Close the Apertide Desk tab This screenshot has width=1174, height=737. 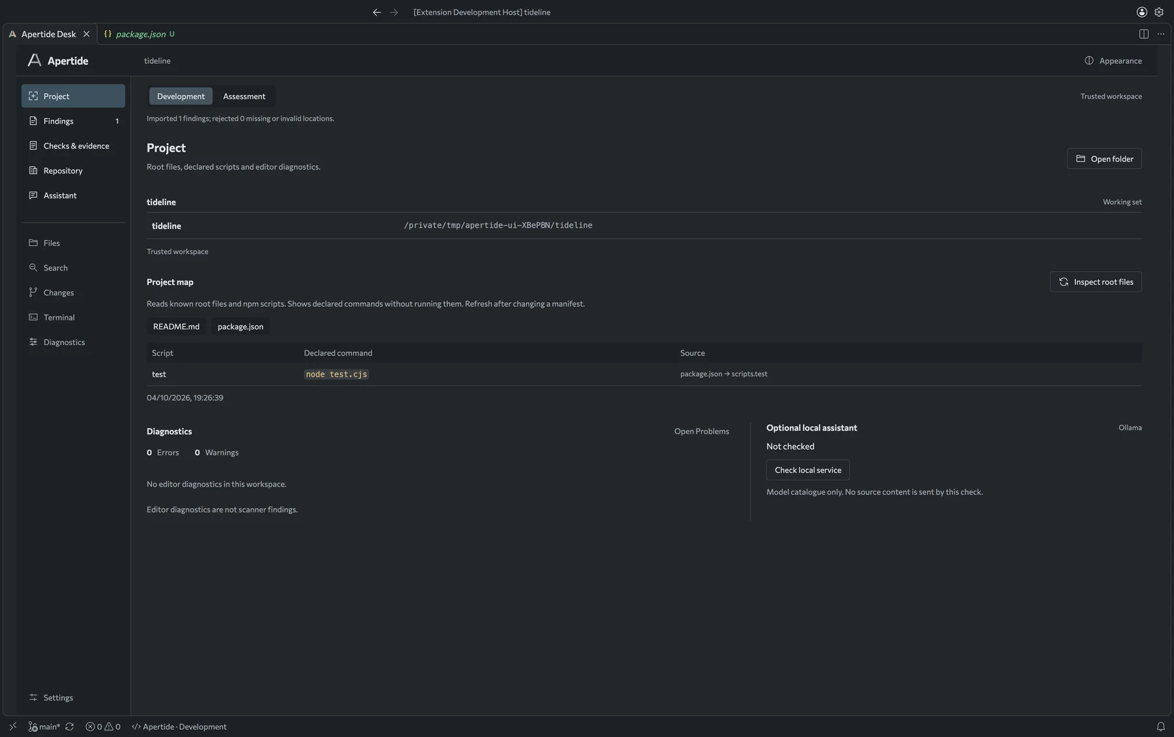(86, 34)
